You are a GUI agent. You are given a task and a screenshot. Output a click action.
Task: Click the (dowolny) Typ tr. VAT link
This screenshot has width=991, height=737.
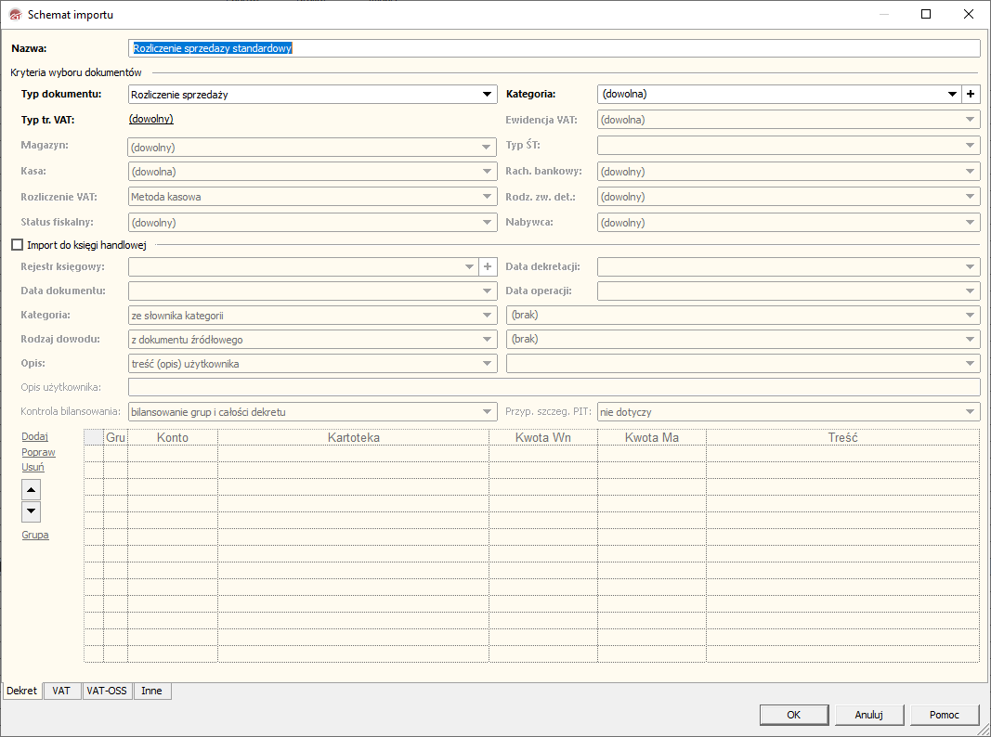point(151,119)
